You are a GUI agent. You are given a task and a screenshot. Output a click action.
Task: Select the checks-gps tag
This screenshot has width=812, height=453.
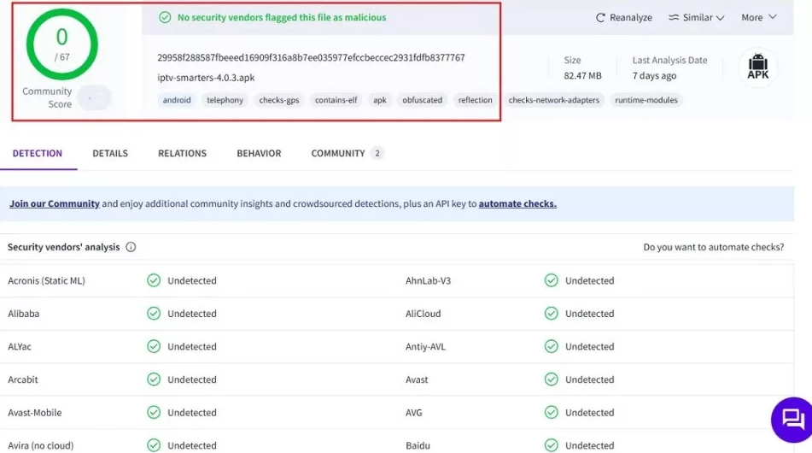279,100
